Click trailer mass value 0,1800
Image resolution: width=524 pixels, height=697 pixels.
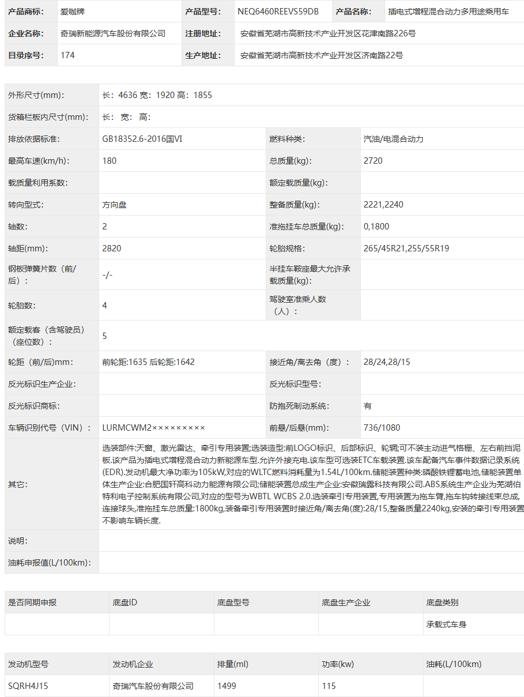(x=376, y=227)
